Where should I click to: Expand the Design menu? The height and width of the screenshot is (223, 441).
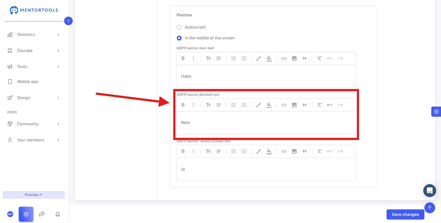pyautogui.click(x=33, y=98)
